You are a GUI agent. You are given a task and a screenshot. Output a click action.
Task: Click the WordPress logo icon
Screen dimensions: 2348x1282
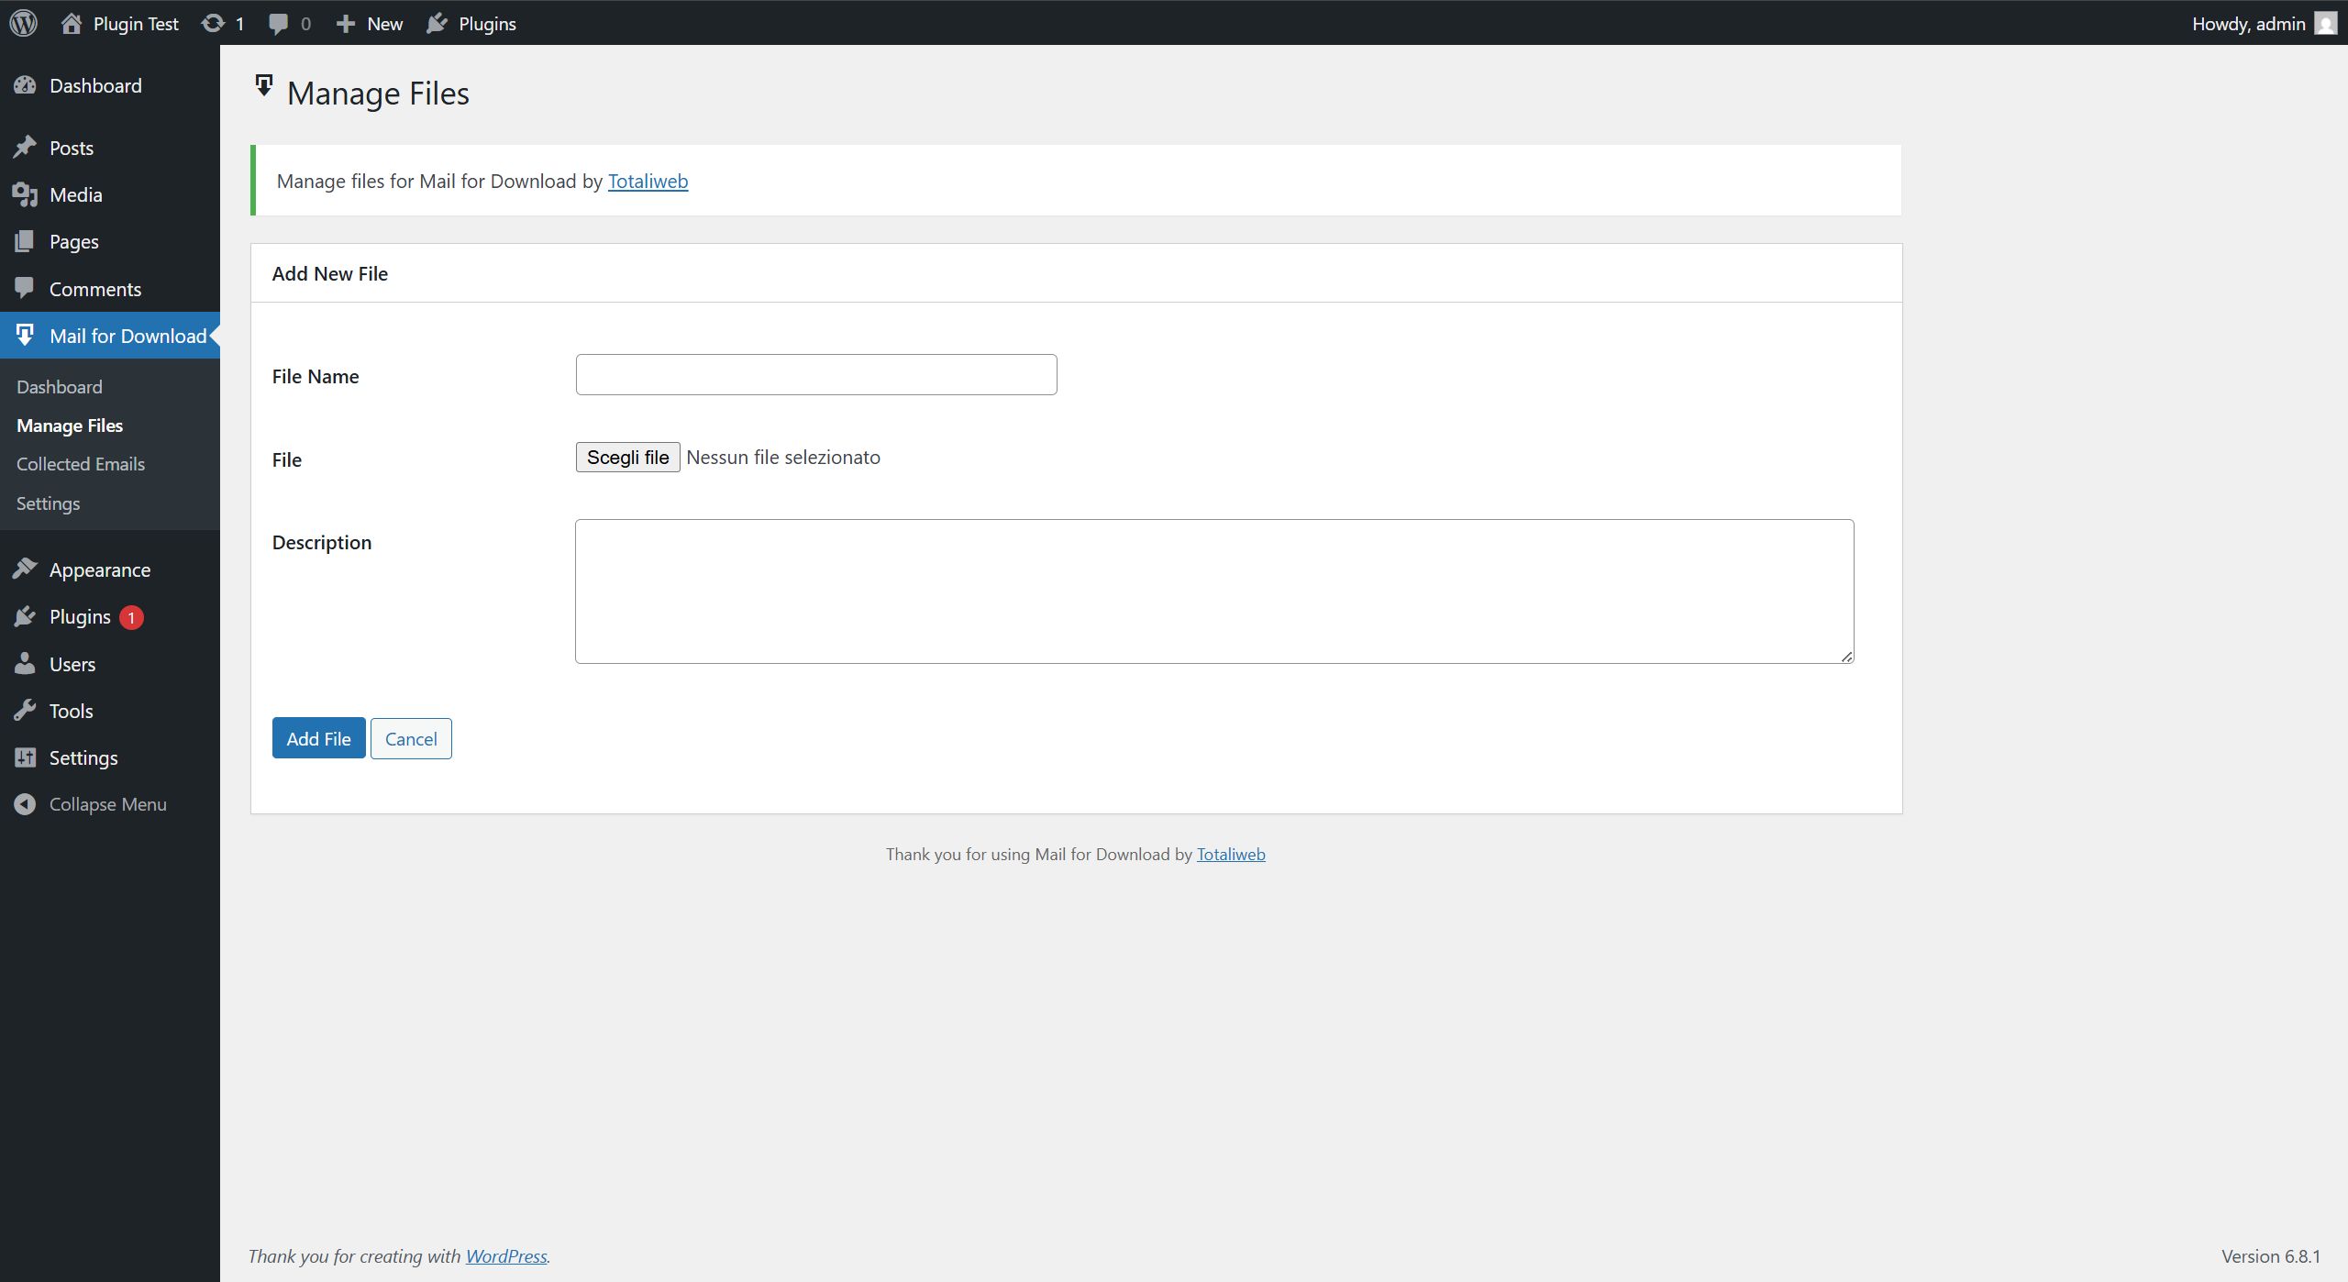pos(24,23)
